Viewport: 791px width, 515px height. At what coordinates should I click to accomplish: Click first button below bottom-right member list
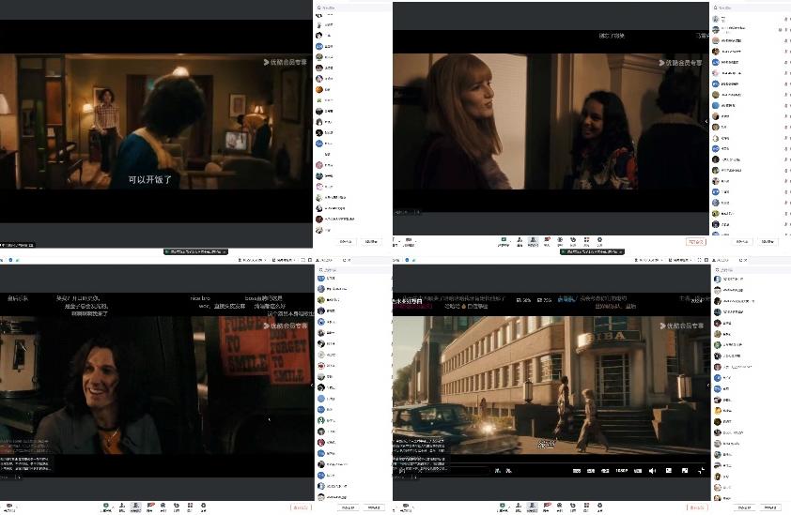click(x=744, y=507)
